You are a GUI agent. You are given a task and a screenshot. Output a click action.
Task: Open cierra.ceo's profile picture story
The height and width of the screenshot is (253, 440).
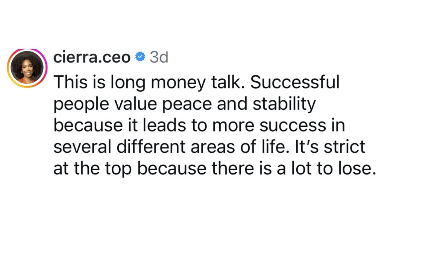pyautogui.click(x=27, y=68)
